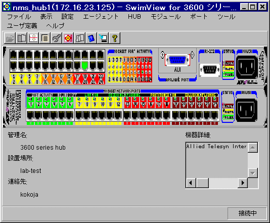The width and height of the screenshot is (270, 223).
Task: Open the 設定 menu
Action: (68, 17)
